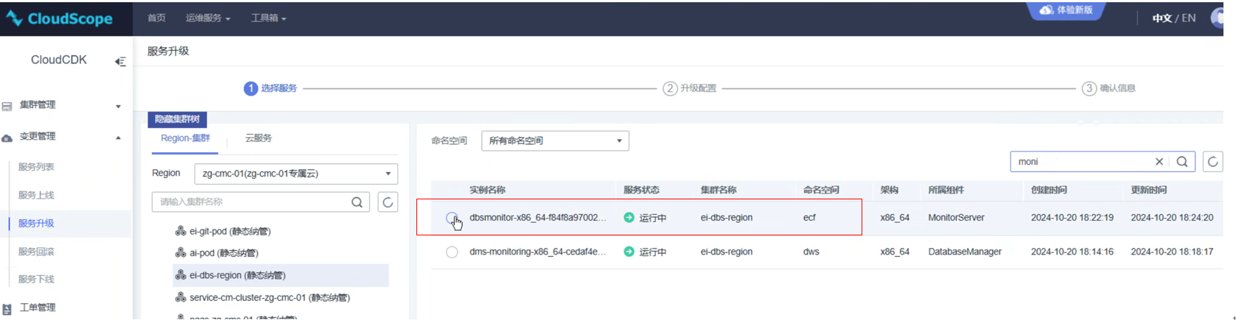Click the cluster name search icon
The height and width of the screenshot is (320, 1236).
[x=357, y=202]
